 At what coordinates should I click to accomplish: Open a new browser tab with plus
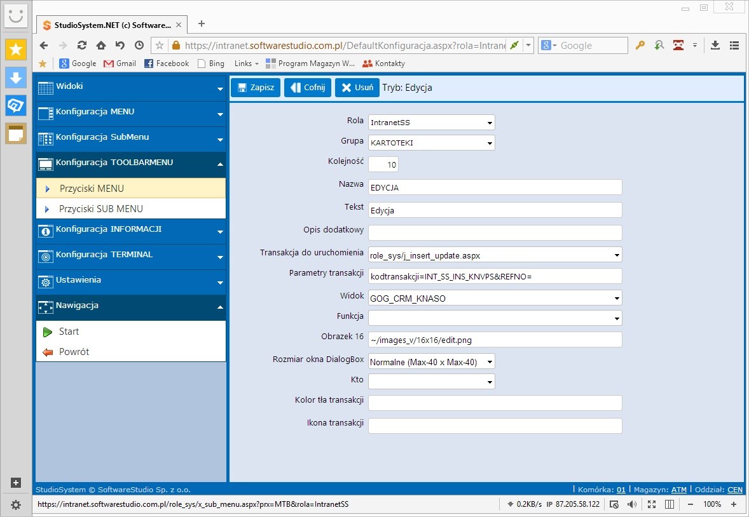point(202,23)
